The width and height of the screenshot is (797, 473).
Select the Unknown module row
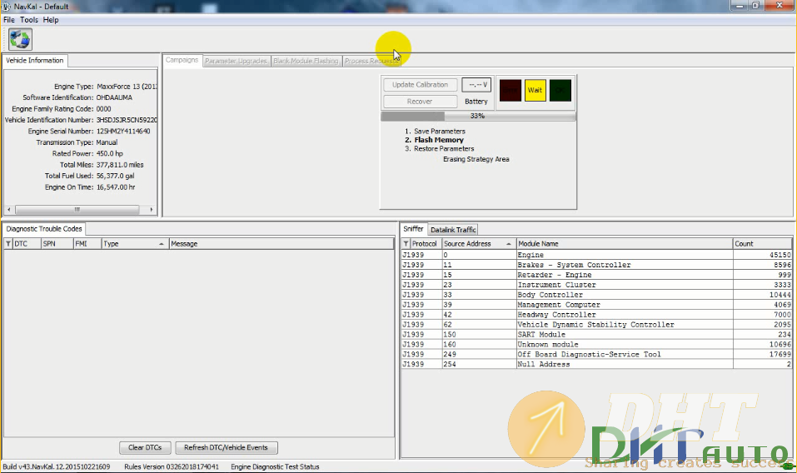click(x=597, y=345)
